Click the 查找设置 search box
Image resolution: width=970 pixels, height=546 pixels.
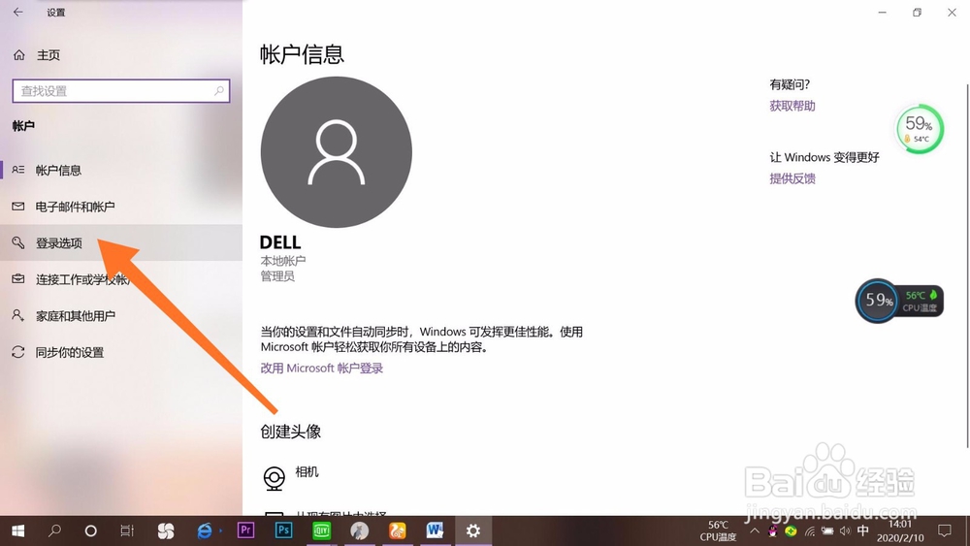tap(121, 91)
